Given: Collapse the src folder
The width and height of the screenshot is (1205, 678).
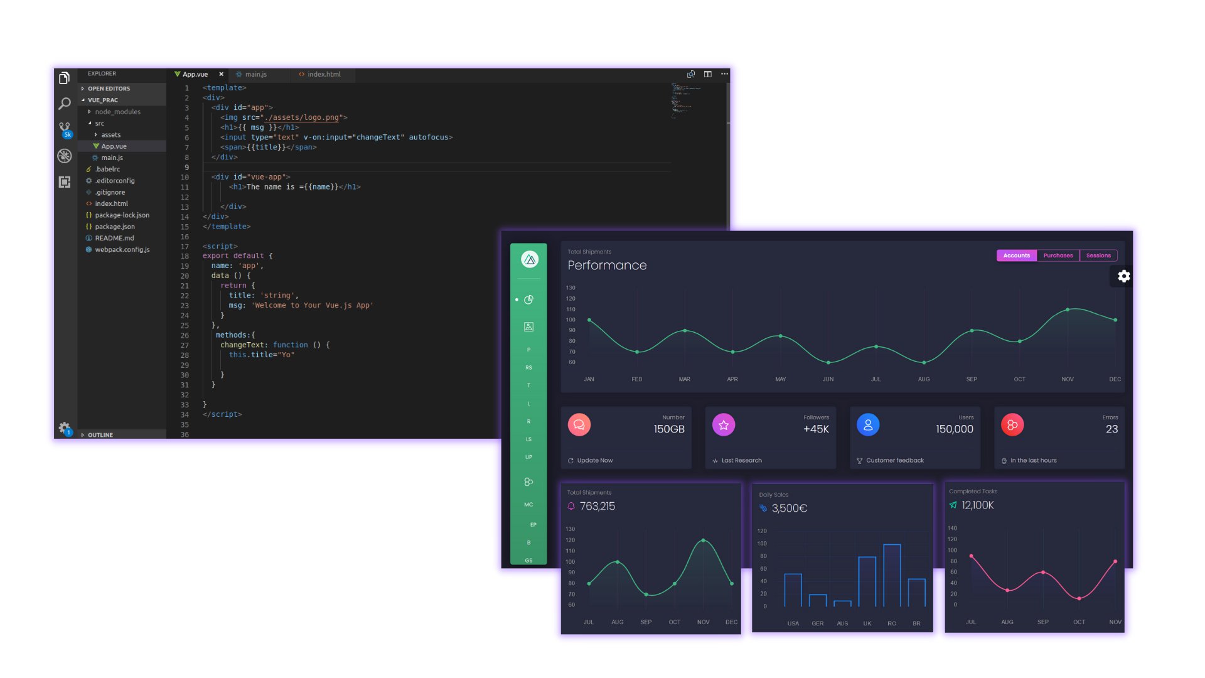Looking at the screenshot, I should (x=99, y=123).
